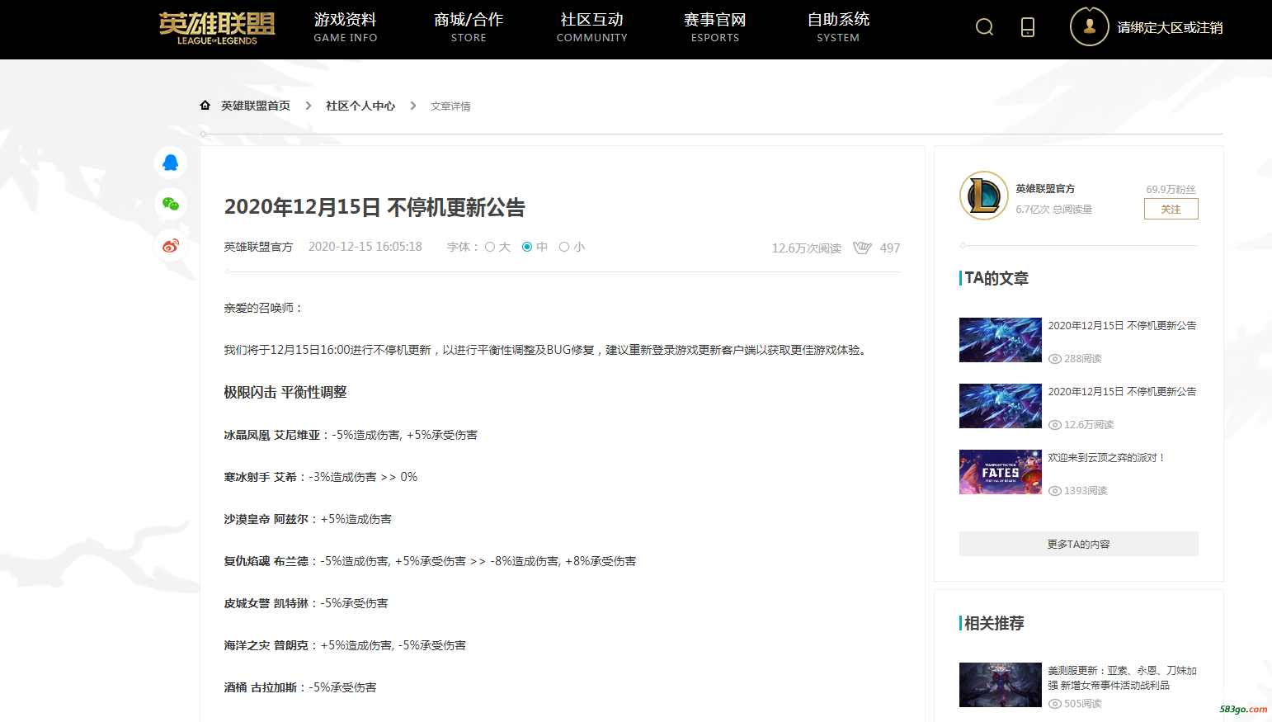
Task: Click the 亲爱的召唤师 greeting line
Action: tap(264, 308)
